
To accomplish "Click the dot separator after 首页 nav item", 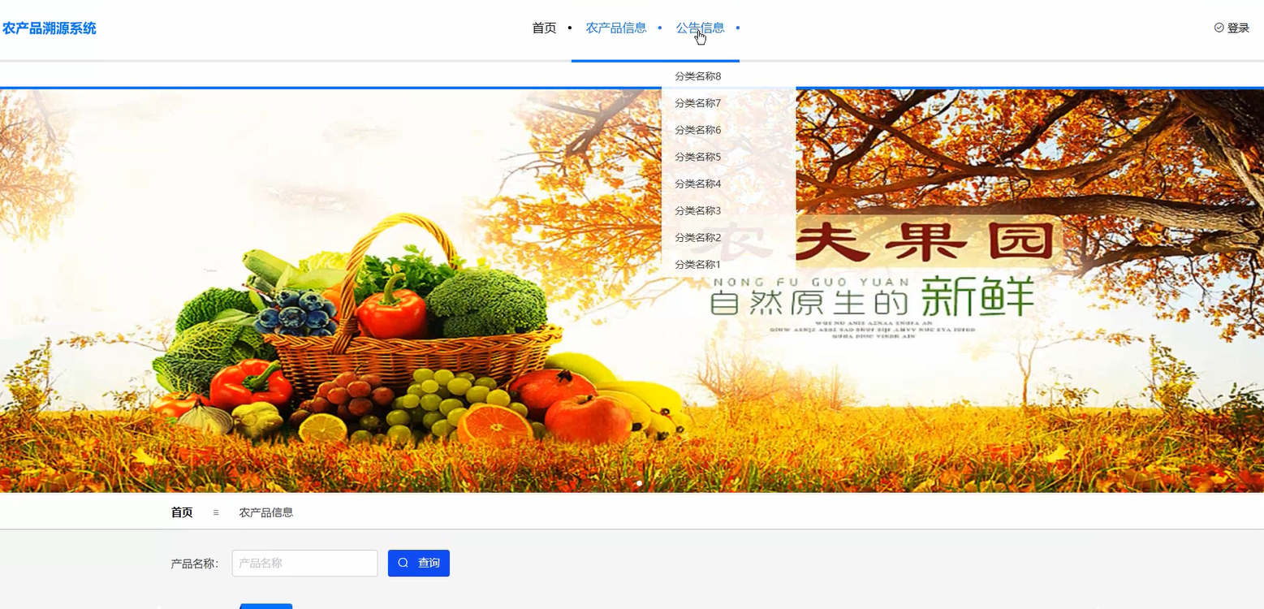I will tap(571, 27).
